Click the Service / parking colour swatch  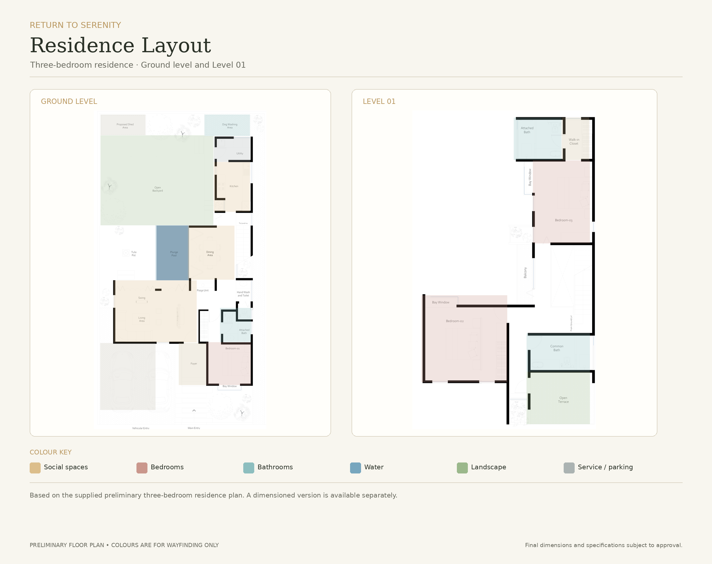(x=569, y=468)
